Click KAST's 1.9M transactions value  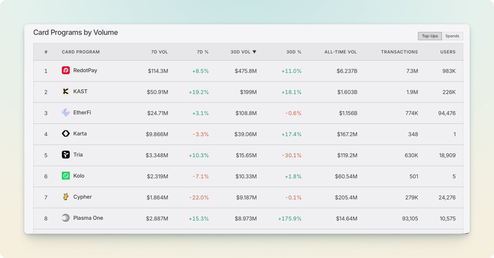tap(412, 92)
